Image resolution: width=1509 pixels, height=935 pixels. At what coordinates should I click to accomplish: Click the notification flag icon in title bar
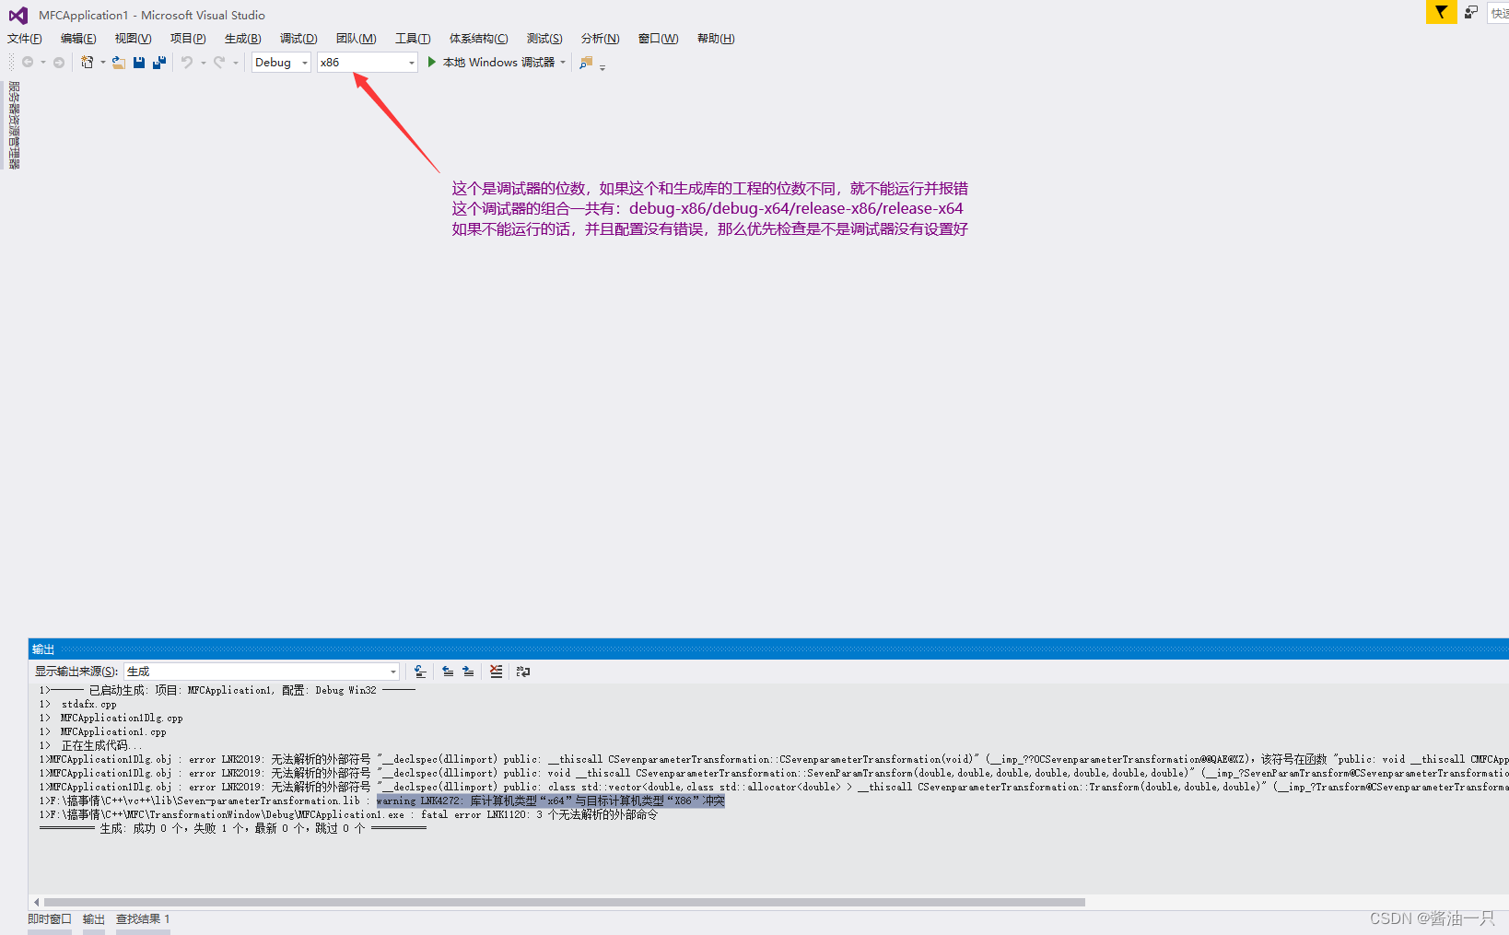click(1441, 12)
